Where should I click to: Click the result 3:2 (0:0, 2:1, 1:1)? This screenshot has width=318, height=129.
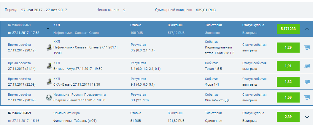tap(143, 50)
